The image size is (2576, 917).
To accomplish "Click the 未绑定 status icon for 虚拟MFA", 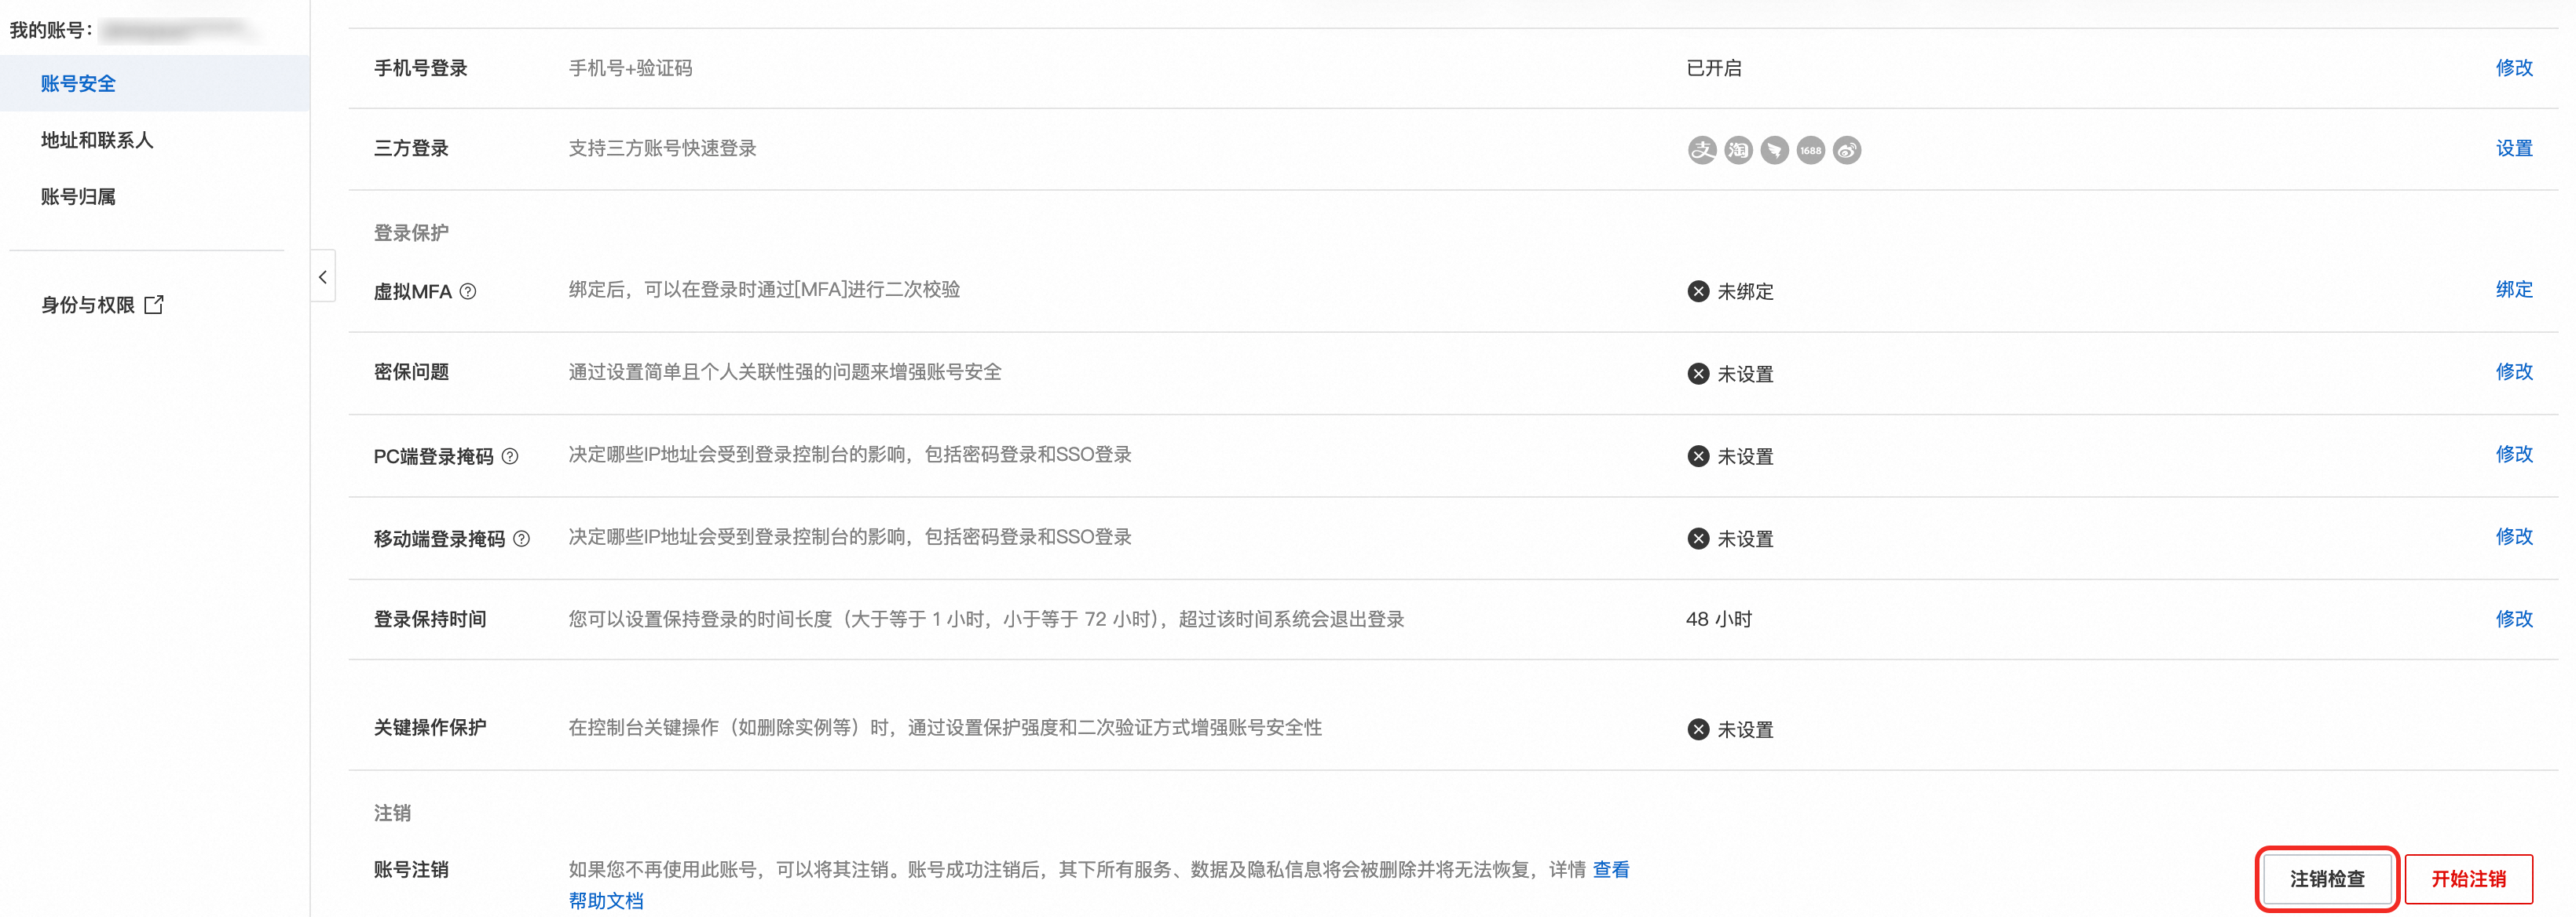I will pos(1698,291).
